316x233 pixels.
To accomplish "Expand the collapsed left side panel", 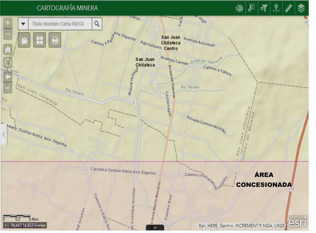I will [x=4, y=134].
